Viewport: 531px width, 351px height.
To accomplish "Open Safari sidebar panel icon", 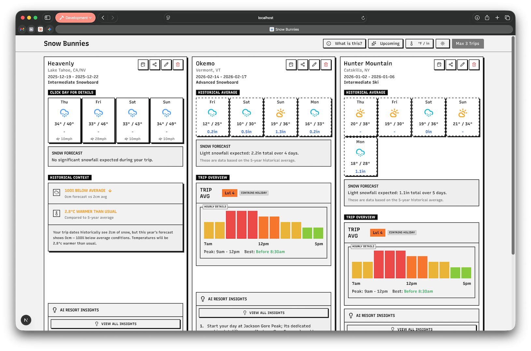I will click(48, 18).
